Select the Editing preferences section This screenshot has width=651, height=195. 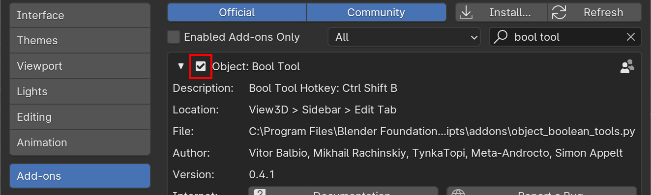tap(80, 117)
